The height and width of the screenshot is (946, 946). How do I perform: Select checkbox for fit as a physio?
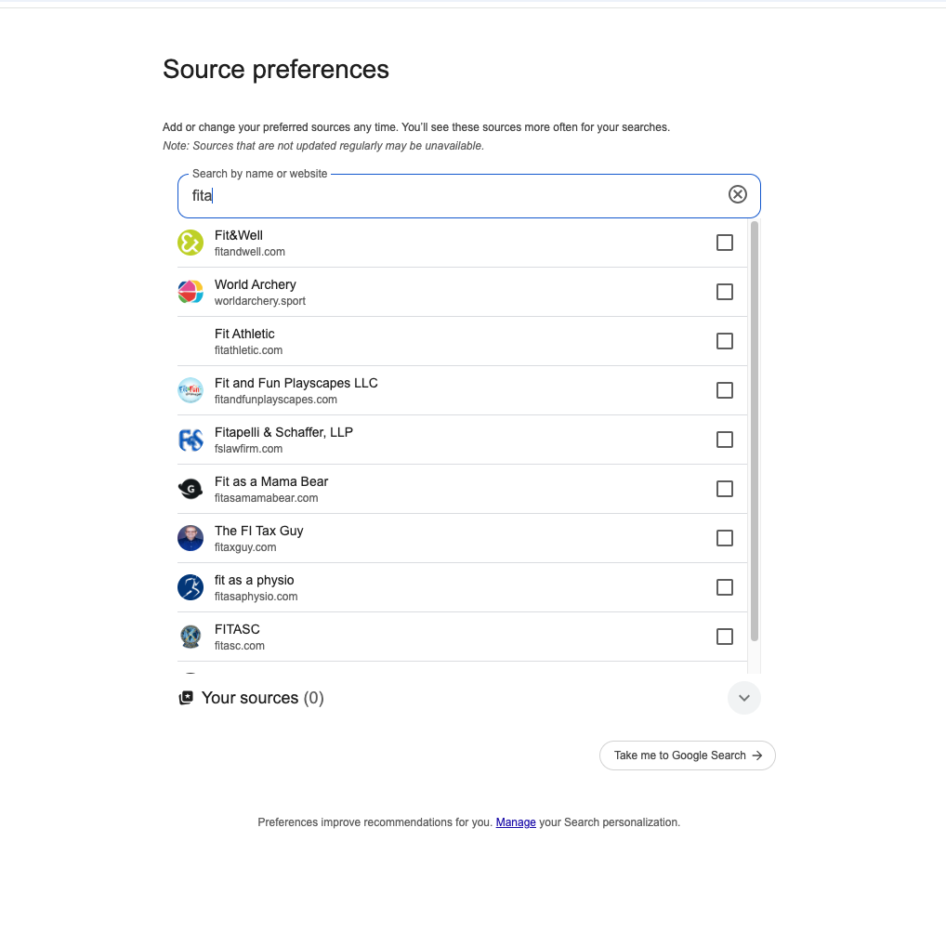pos(725,587)
